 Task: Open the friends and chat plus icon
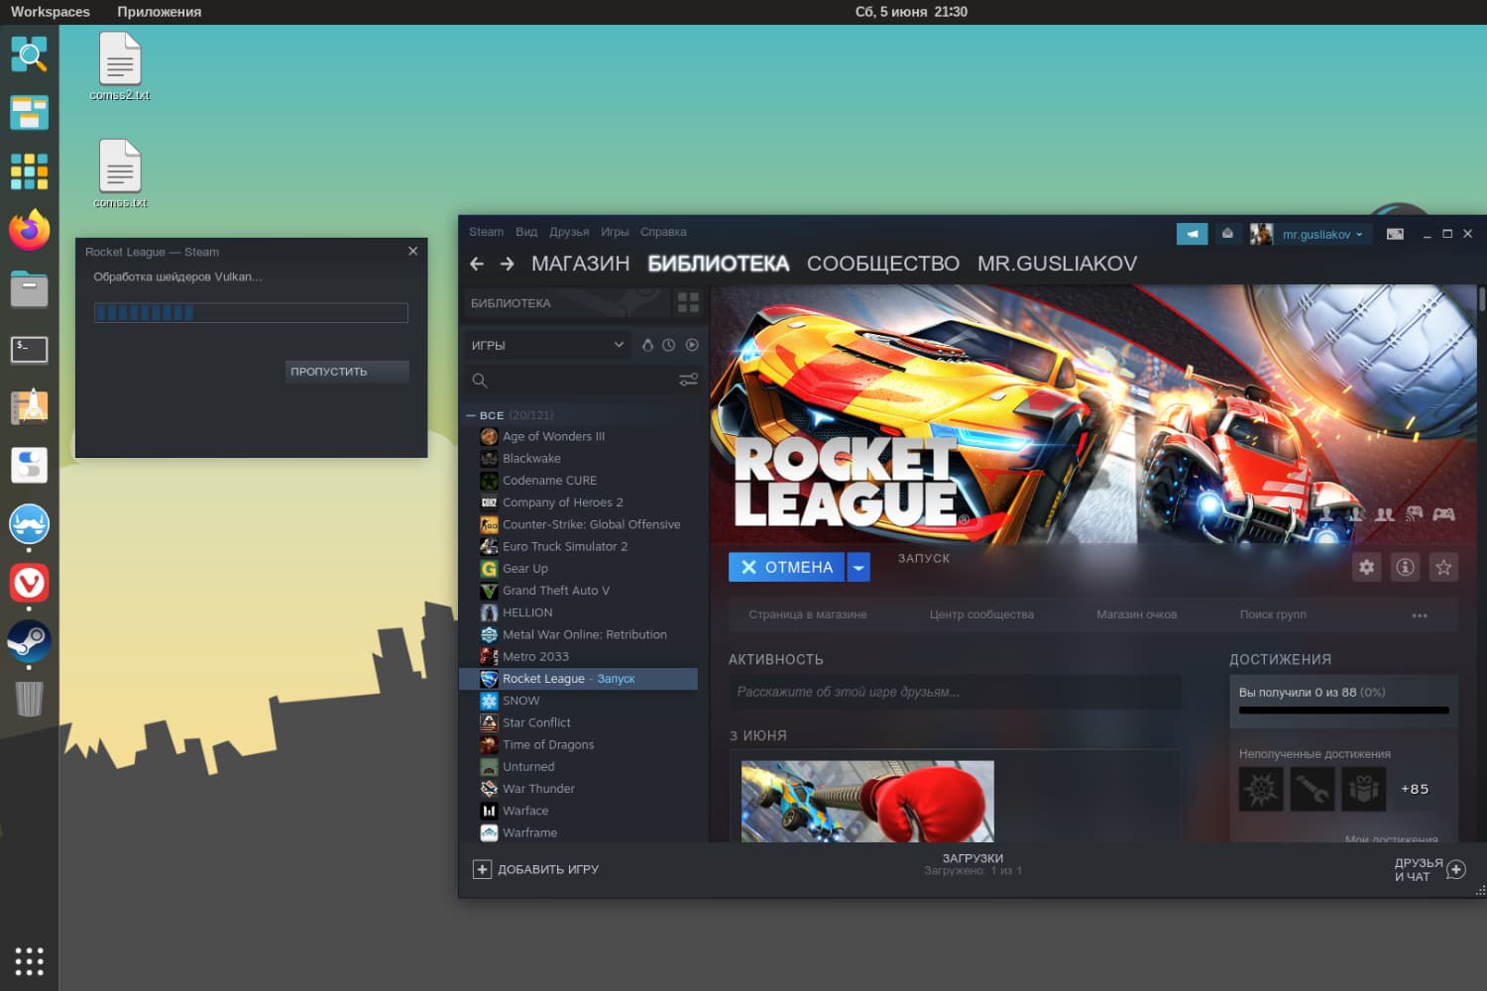(1455, 870)
